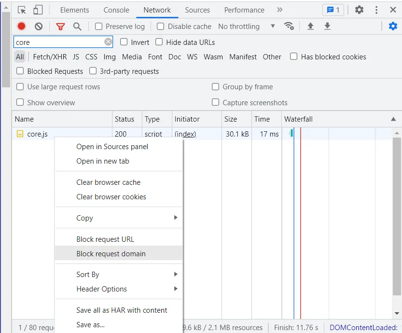This screenshot has height=333, width=402.
Task: Toggle device toolbar icon
Action: [x=38, y=10]
